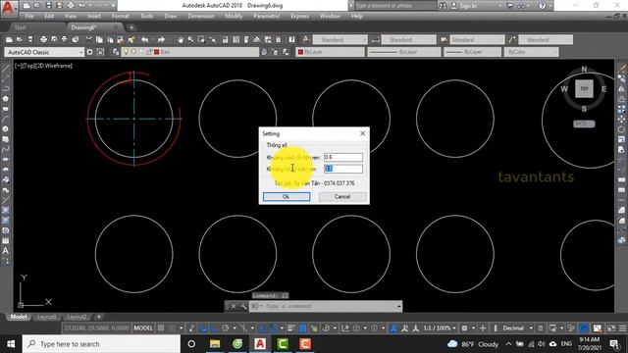Image resolution: width=628 pixels, height=353 pixels.
Task: Toggle the light bulb on/off for the current layer
Action: click(126, 52)
